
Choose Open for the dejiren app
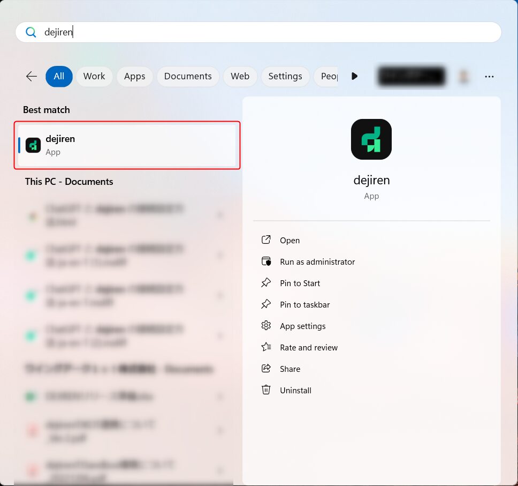pyautogui.click(x=290, y=241)
